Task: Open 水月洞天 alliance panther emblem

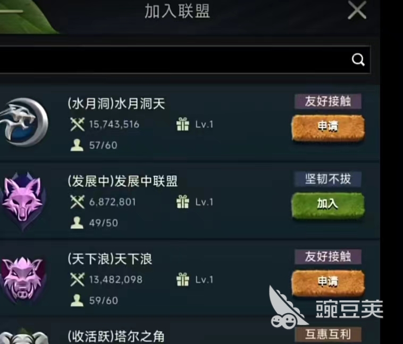Action: click(x=24, y=123)
